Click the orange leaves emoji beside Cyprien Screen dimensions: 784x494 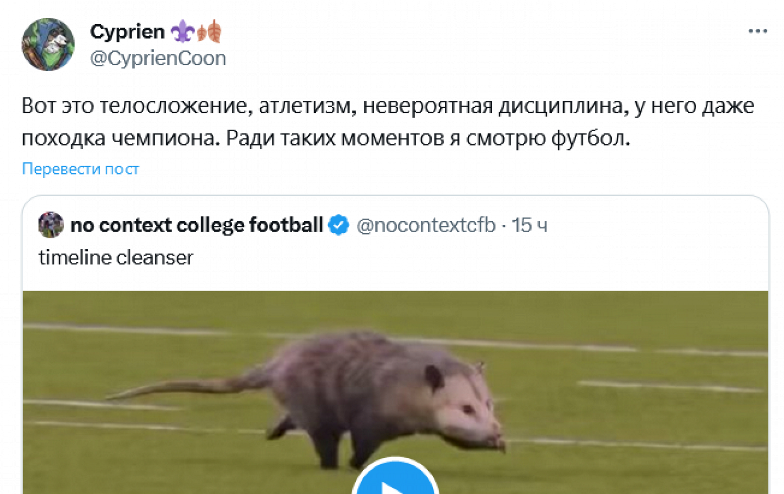click(x=210, y=32)
